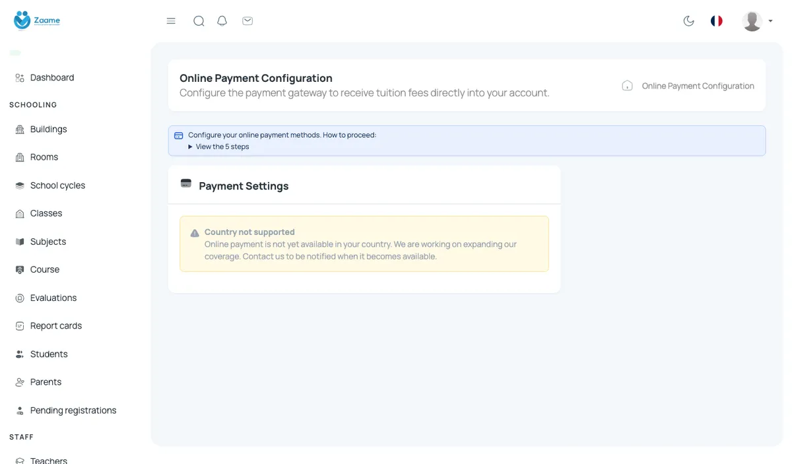Click the user avatar picture
The height and width of the screenshot is (464, 792).
[x=752, y=21]
